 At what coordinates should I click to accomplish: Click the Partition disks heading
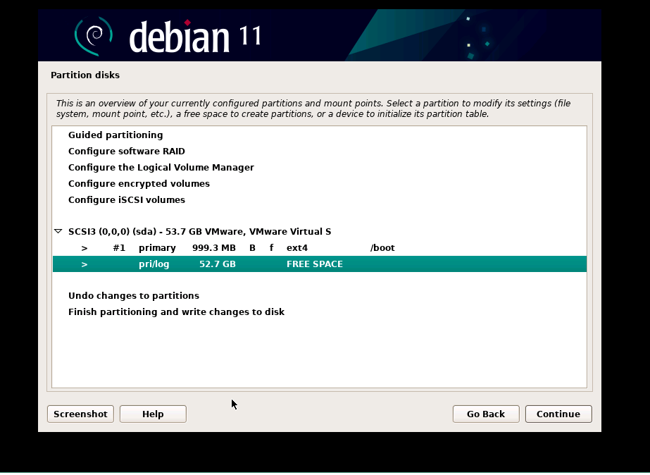point(85,75)
